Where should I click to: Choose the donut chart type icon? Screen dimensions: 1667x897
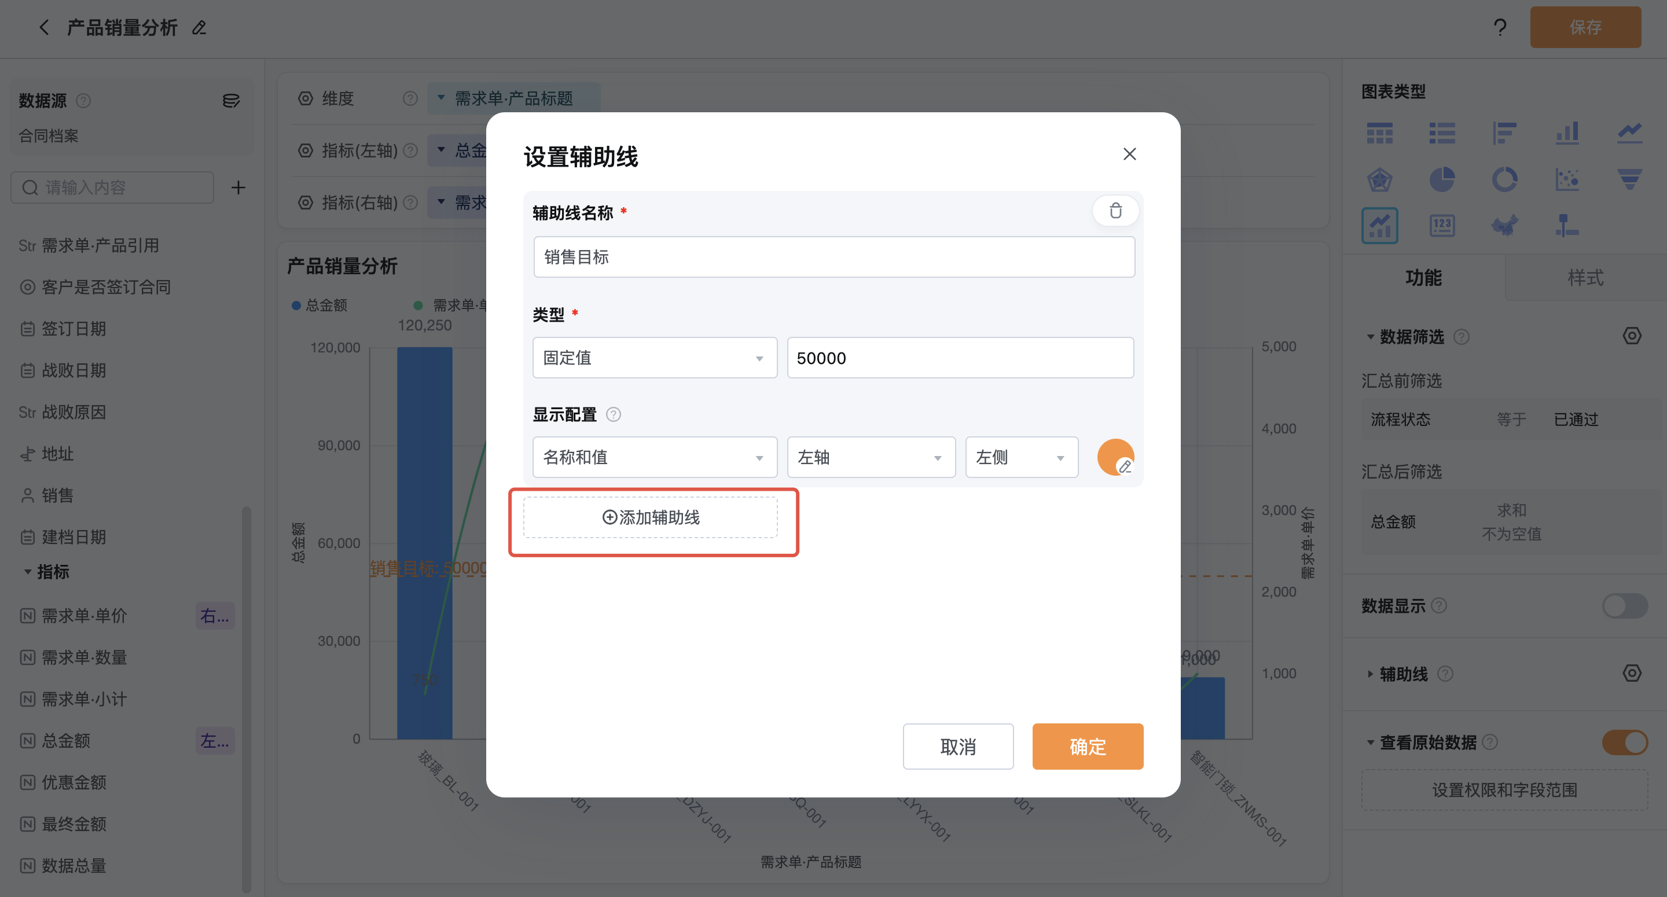[1504, 179]
